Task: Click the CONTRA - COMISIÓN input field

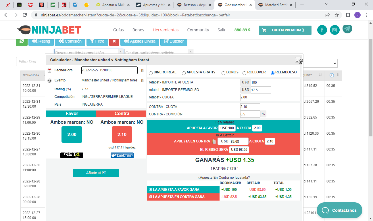Action: click(250, 114)
